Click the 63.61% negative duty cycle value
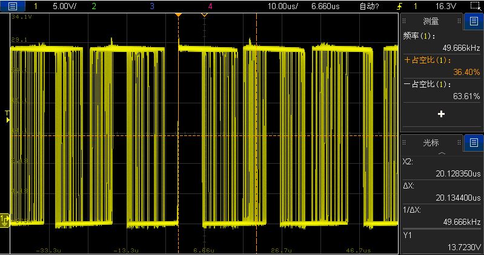 466,97
